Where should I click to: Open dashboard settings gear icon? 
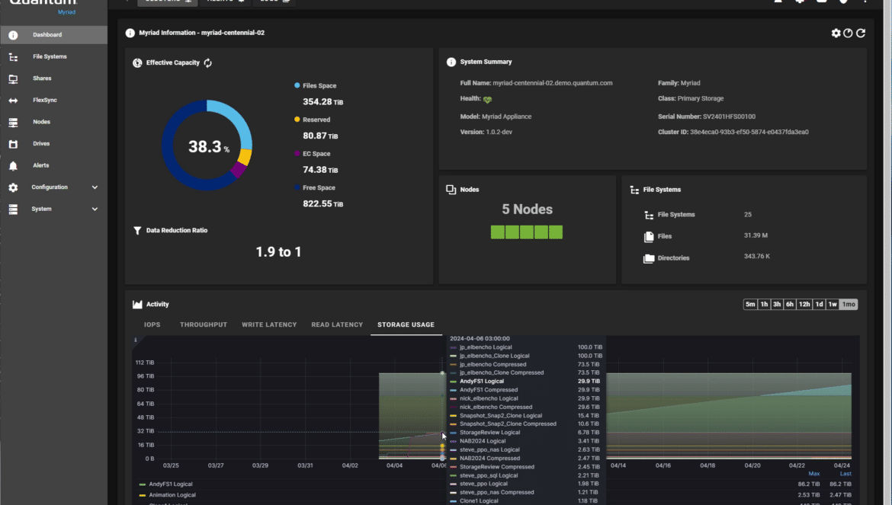click(x=836, y=33)
